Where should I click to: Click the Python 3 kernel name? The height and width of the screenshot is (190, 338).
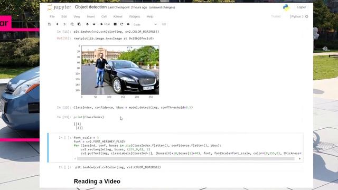(297, 16)
